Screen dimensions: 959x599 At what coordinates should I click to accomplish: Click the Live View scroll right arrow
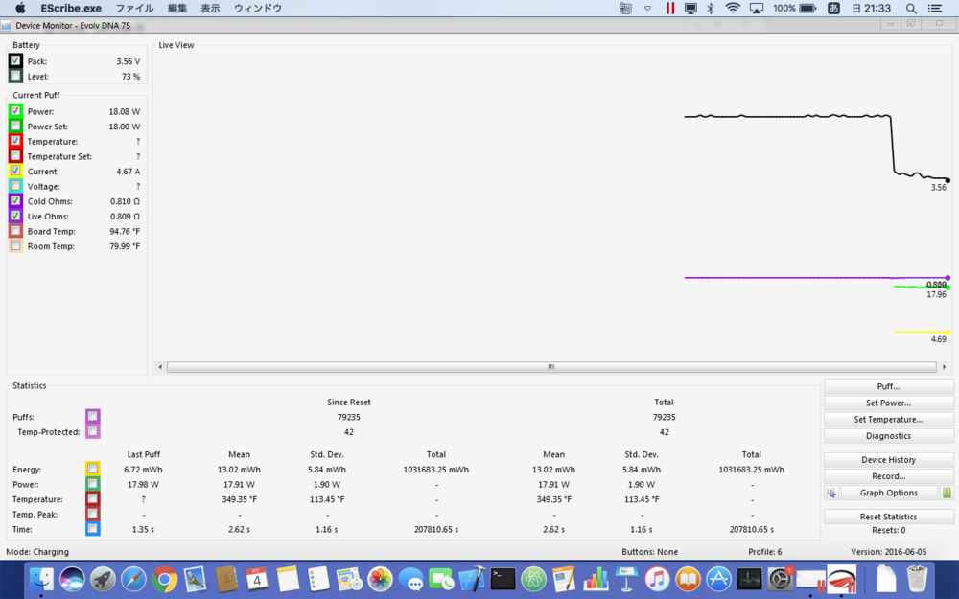tap(944, 367)
